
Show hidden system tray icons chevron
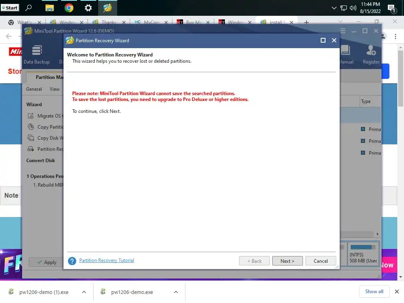(x=334, y=8)
